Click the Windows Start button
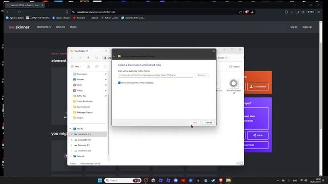 [x=100, y=180]
